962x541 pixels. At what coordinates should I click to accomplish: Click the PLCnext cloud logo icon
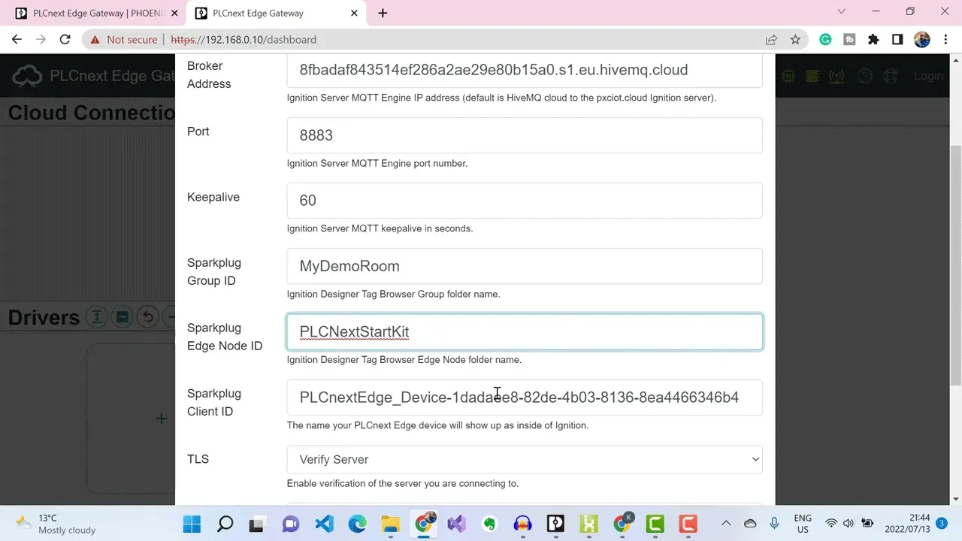click(28, 76)
